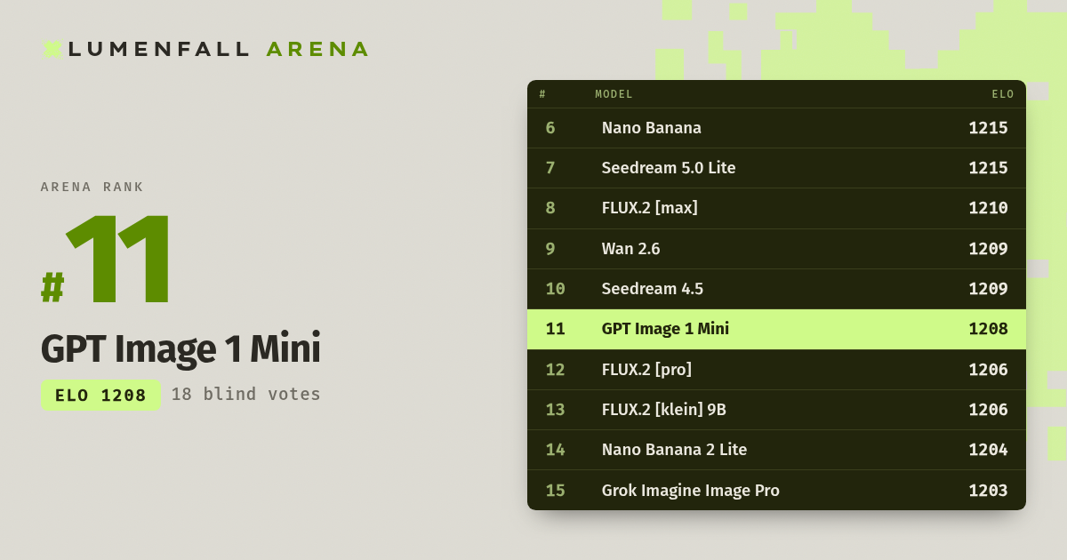
Task: Sort by the ELO column header
Action: [x=1003, y=94]
